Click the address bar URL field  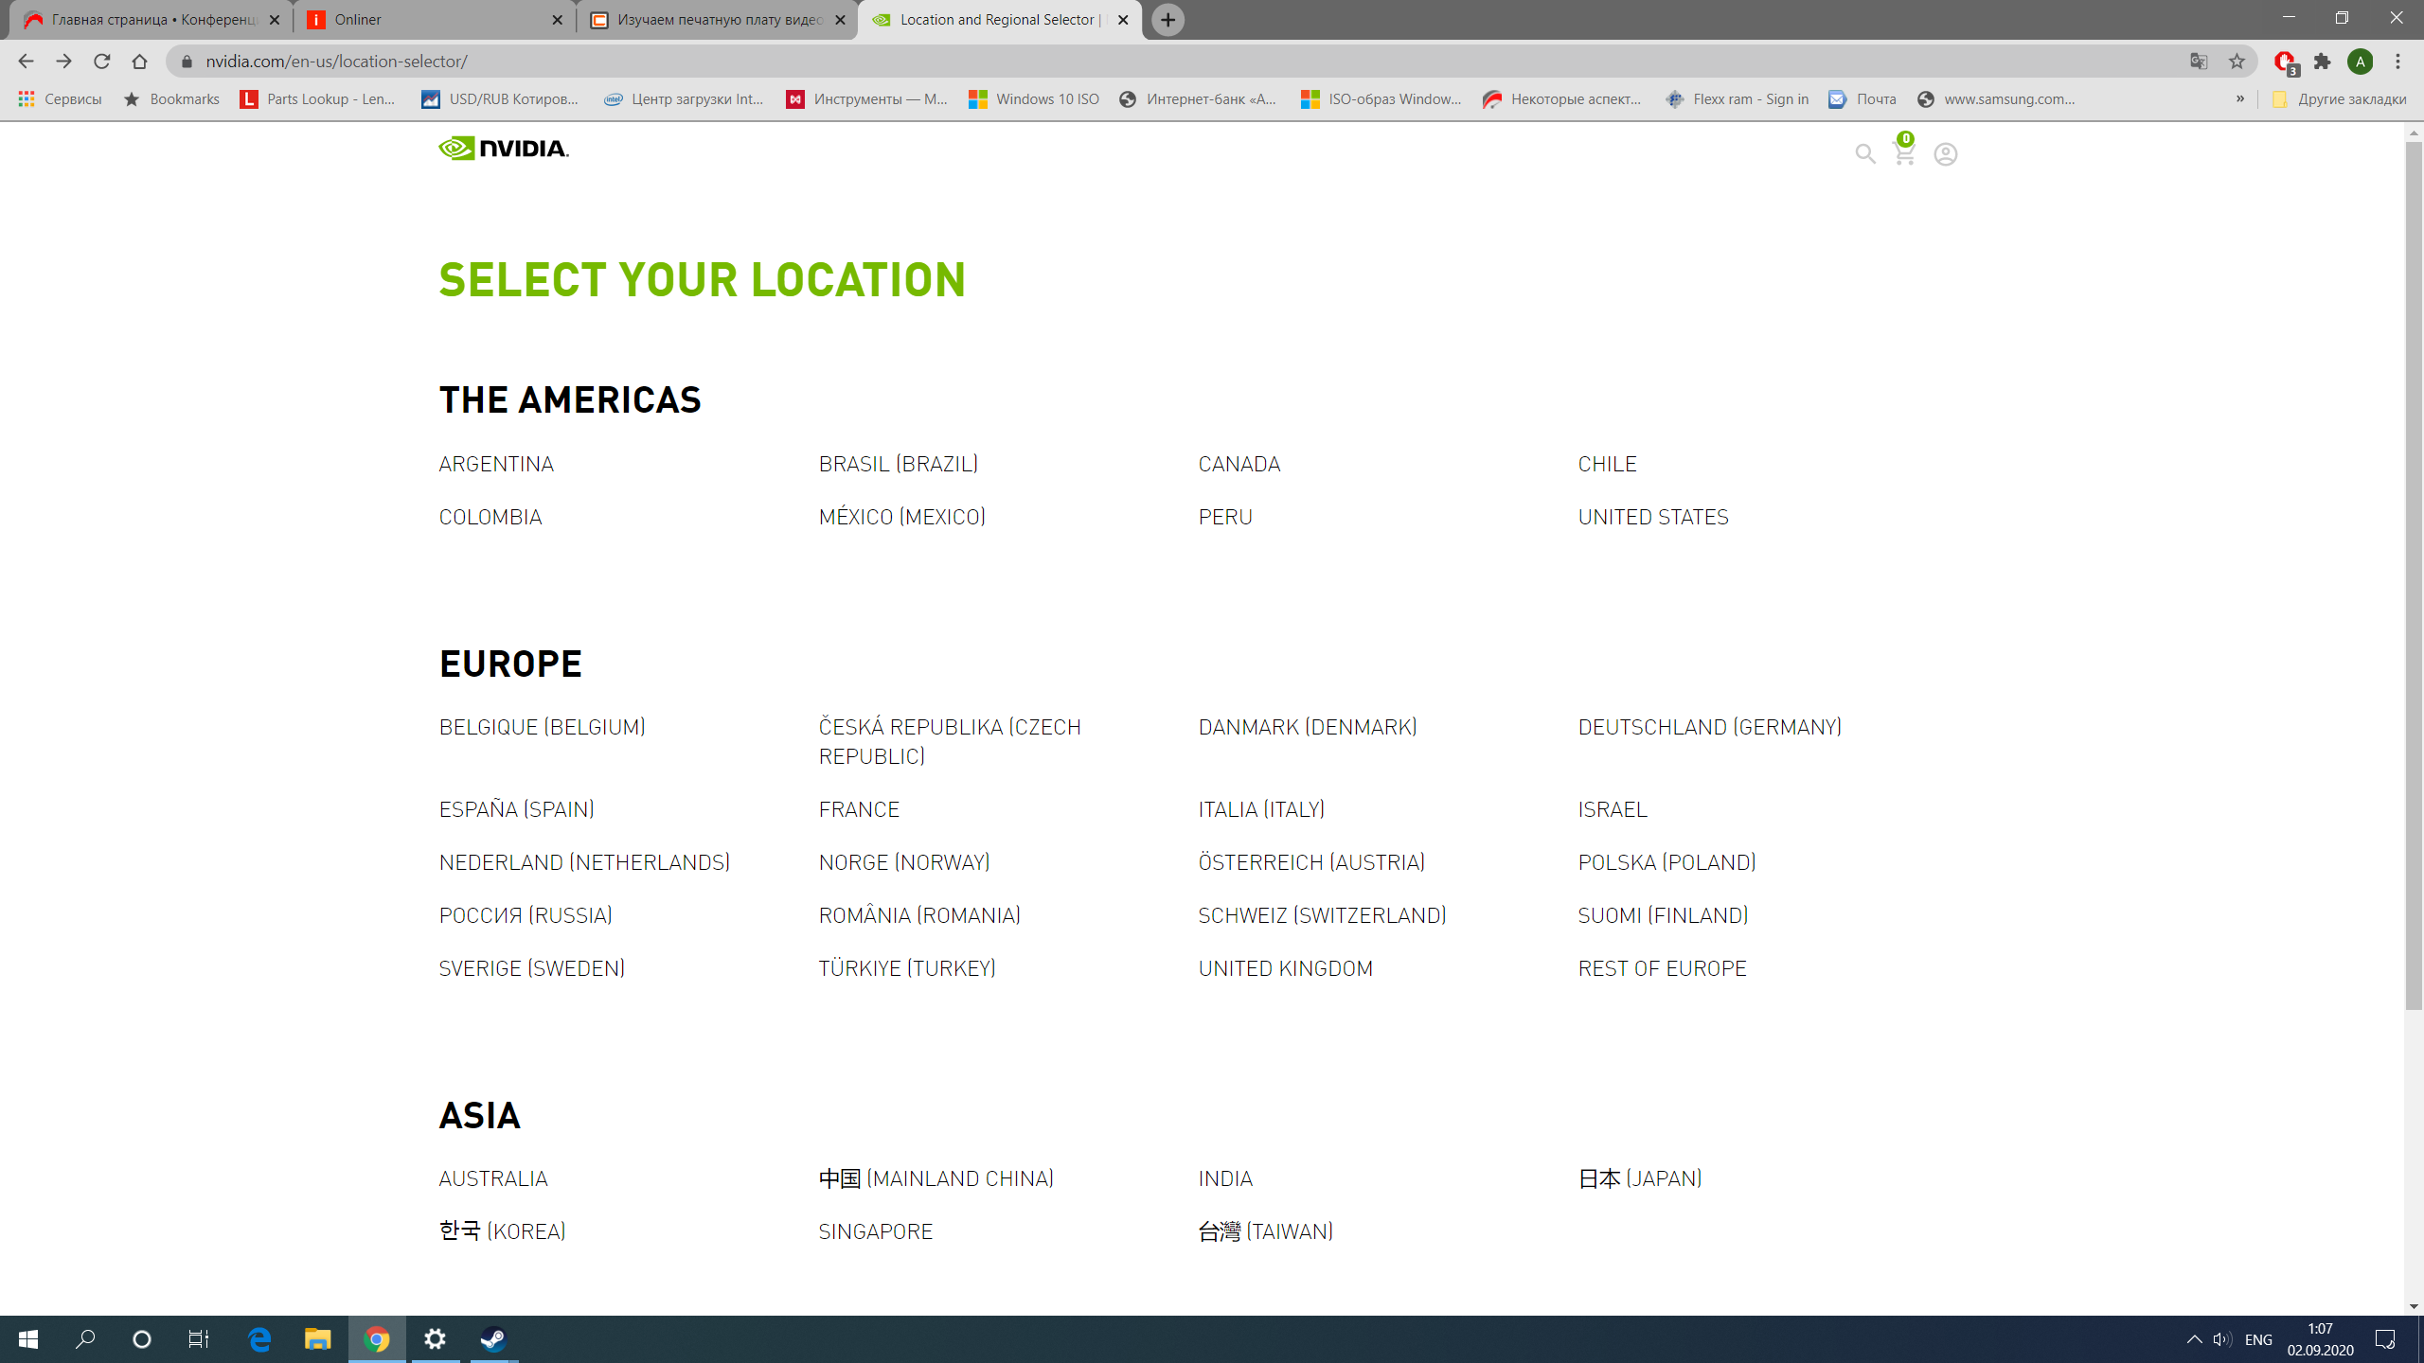point(1136,62)
